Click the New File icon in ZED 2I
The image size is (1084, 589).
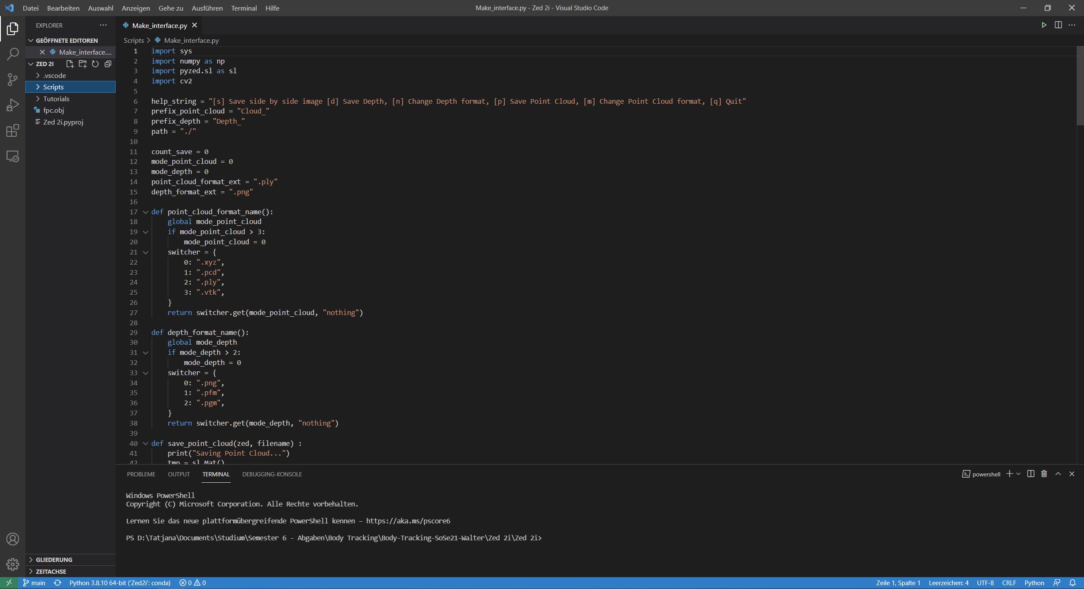[70, 64]
